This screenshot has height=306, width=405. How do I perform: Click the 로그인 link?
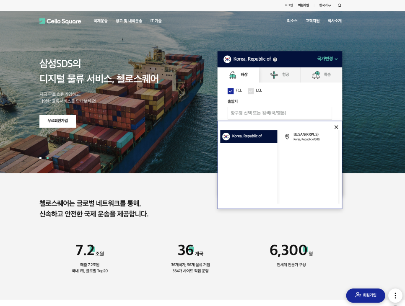288,5
